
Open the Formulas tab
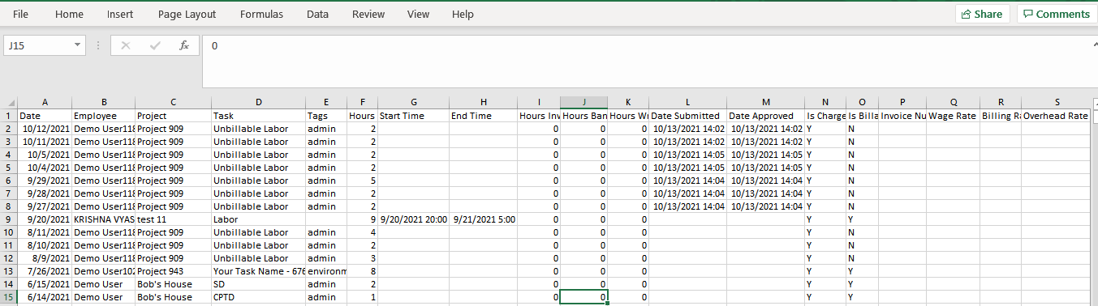pyautogui.click(x=261, y=15)
